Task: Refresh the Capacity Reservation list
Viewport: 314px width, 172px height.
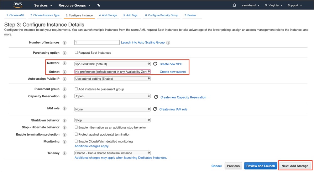Action: 156,97
